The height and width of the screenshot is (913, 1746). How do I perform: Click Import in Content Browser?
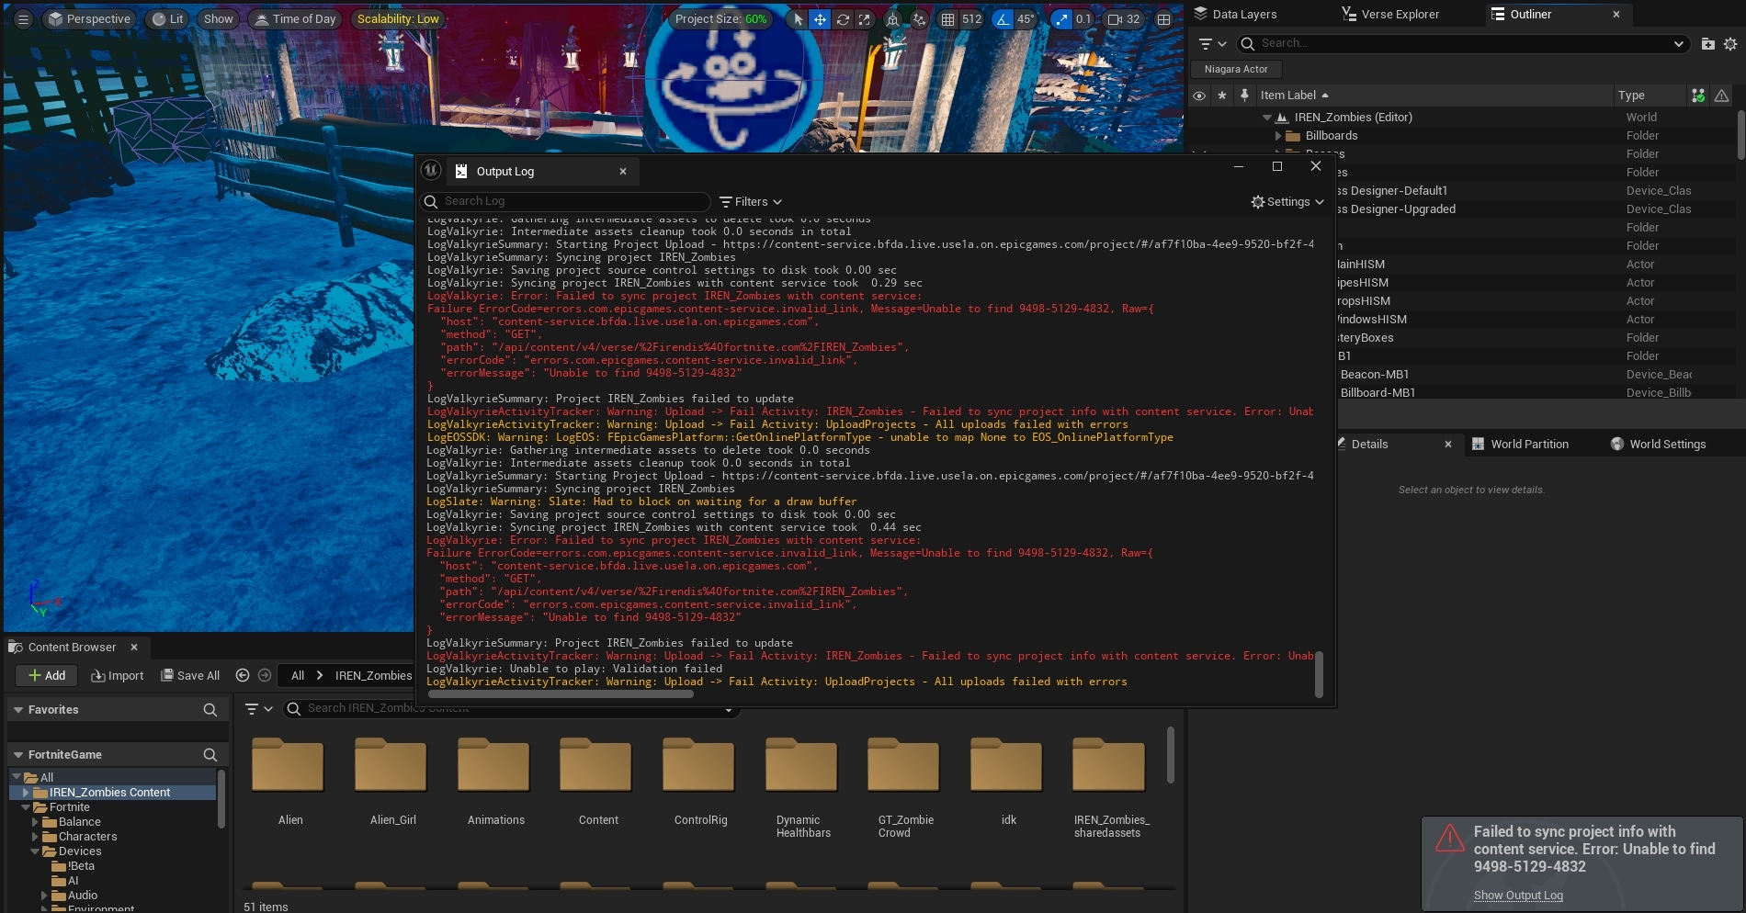[x=118, y=676]
